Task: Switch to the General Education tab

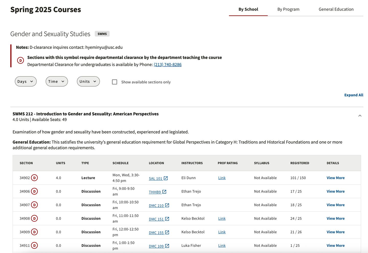Action: click(x=336, y=9)
